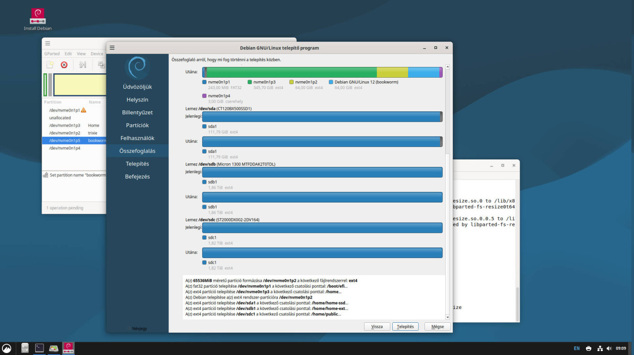Viewport: 634px width, 355px height.
Task: Open the application launcher menu
Action: pyautogui.click(x=7, y=348)
